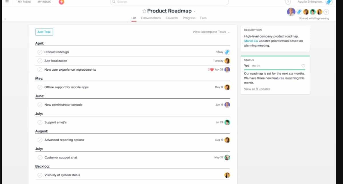Open the Product Roadmap title dropdown arrow

pos(195,11)
